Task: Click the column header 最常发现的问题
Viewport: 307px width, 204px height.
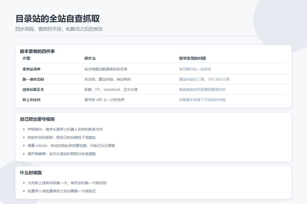Action: click(x=192, y=58)
